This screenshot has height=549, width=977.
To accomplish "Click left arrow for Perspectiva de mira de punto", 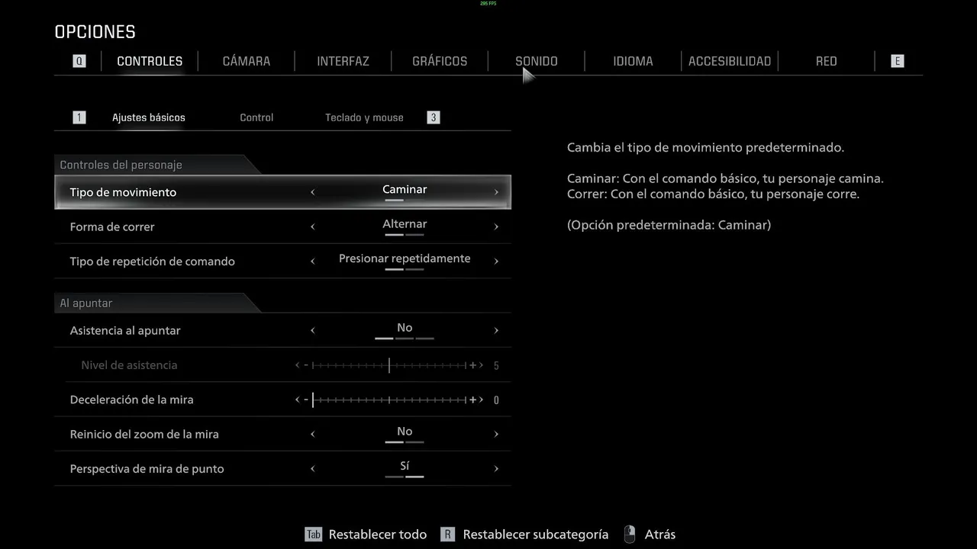I will (x=313, y=468).
